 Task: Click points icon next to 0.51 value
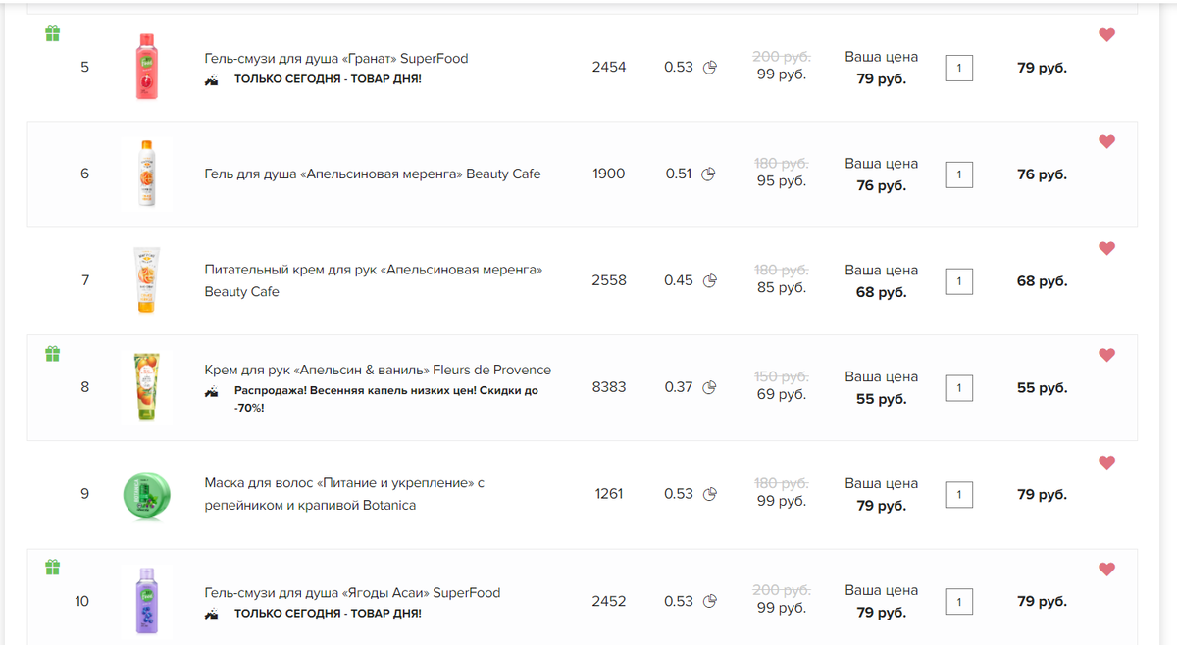pyautogui.click(x=709, y=174)
